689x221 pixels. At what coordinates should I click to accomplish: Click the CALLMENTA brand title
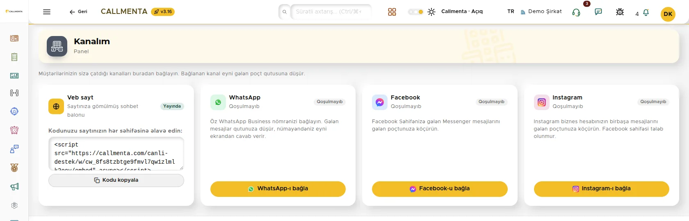[x=124, y=11]
